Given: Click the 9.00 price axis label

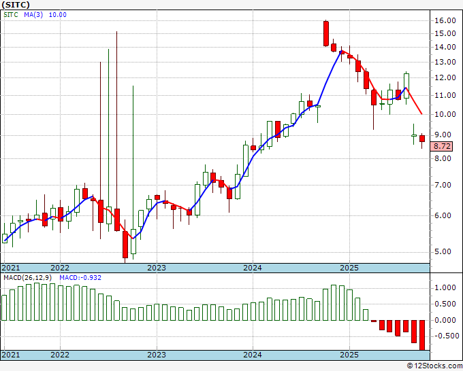Looking at the screenshot, I should 443,135.
